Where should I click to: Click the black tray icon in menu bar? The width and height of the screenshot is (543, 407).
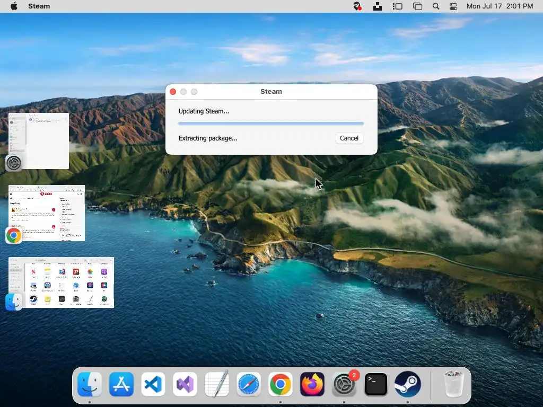pos(378,6)
